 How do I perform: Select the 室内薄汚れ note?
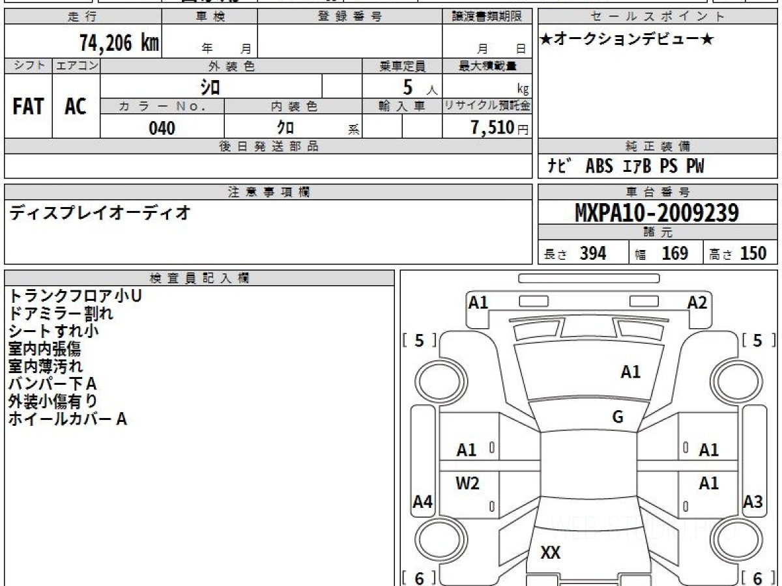(46, 366)
